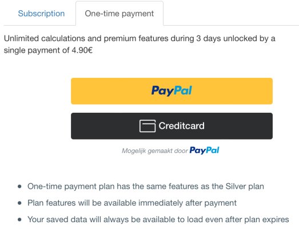Select the One-time payment tab
Viewport: 299px width, 229px height.
[x=119, y=13]
